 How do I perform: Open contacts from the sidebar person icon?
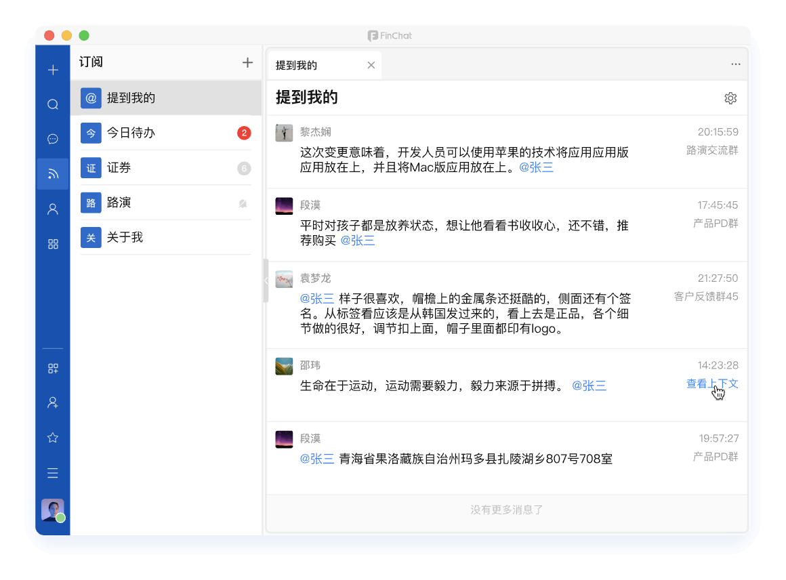tap(53, 209)
